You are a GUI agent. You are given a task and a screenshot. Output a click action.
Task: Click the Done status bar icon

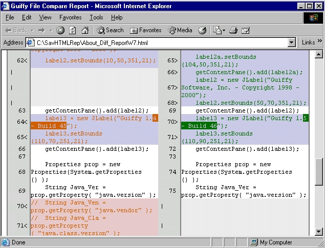(x=6, y=242)
